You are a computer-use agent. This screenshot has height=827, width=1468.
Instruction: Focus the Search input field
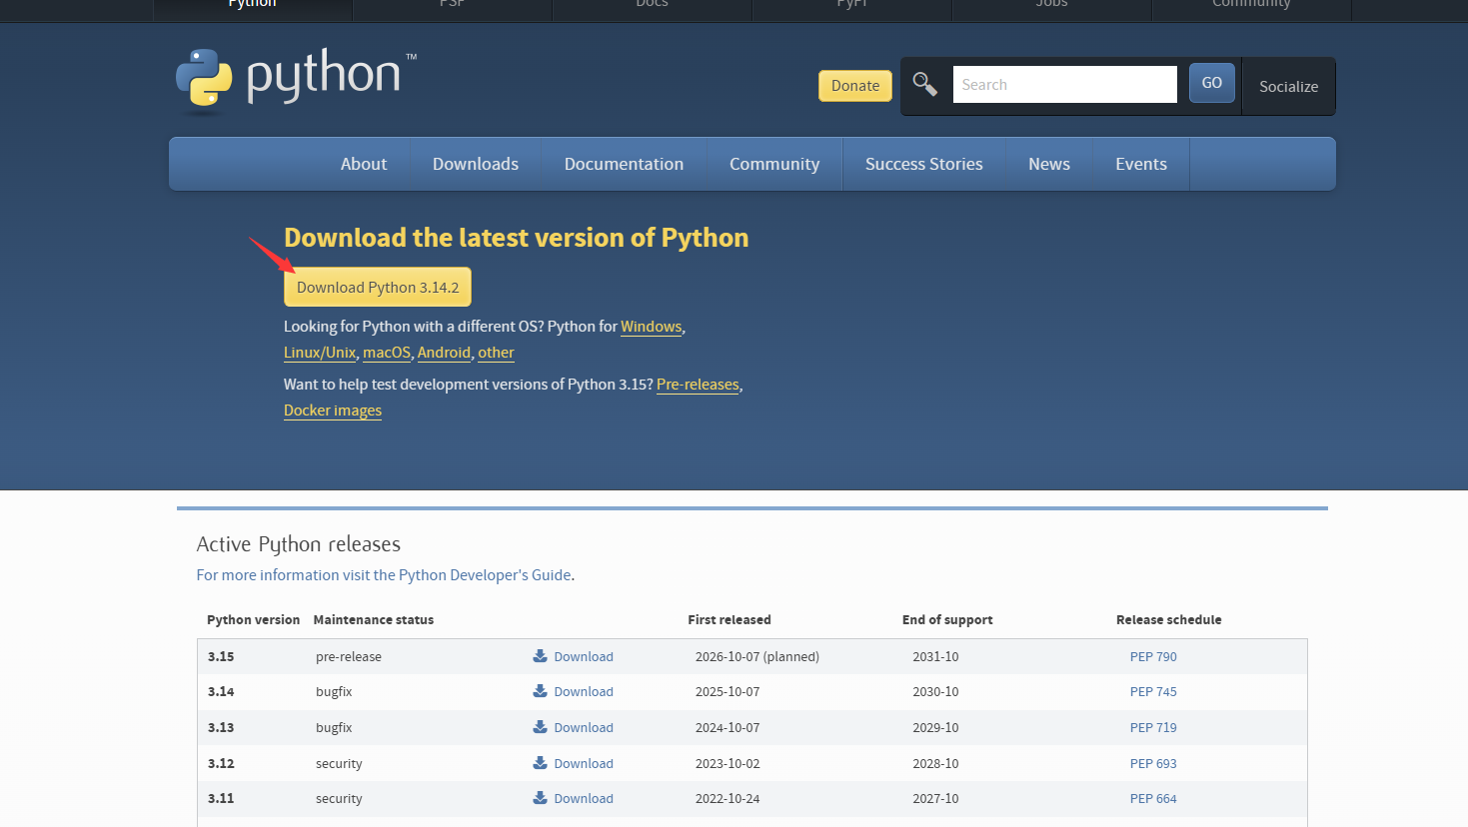(x=1065, y=85)
